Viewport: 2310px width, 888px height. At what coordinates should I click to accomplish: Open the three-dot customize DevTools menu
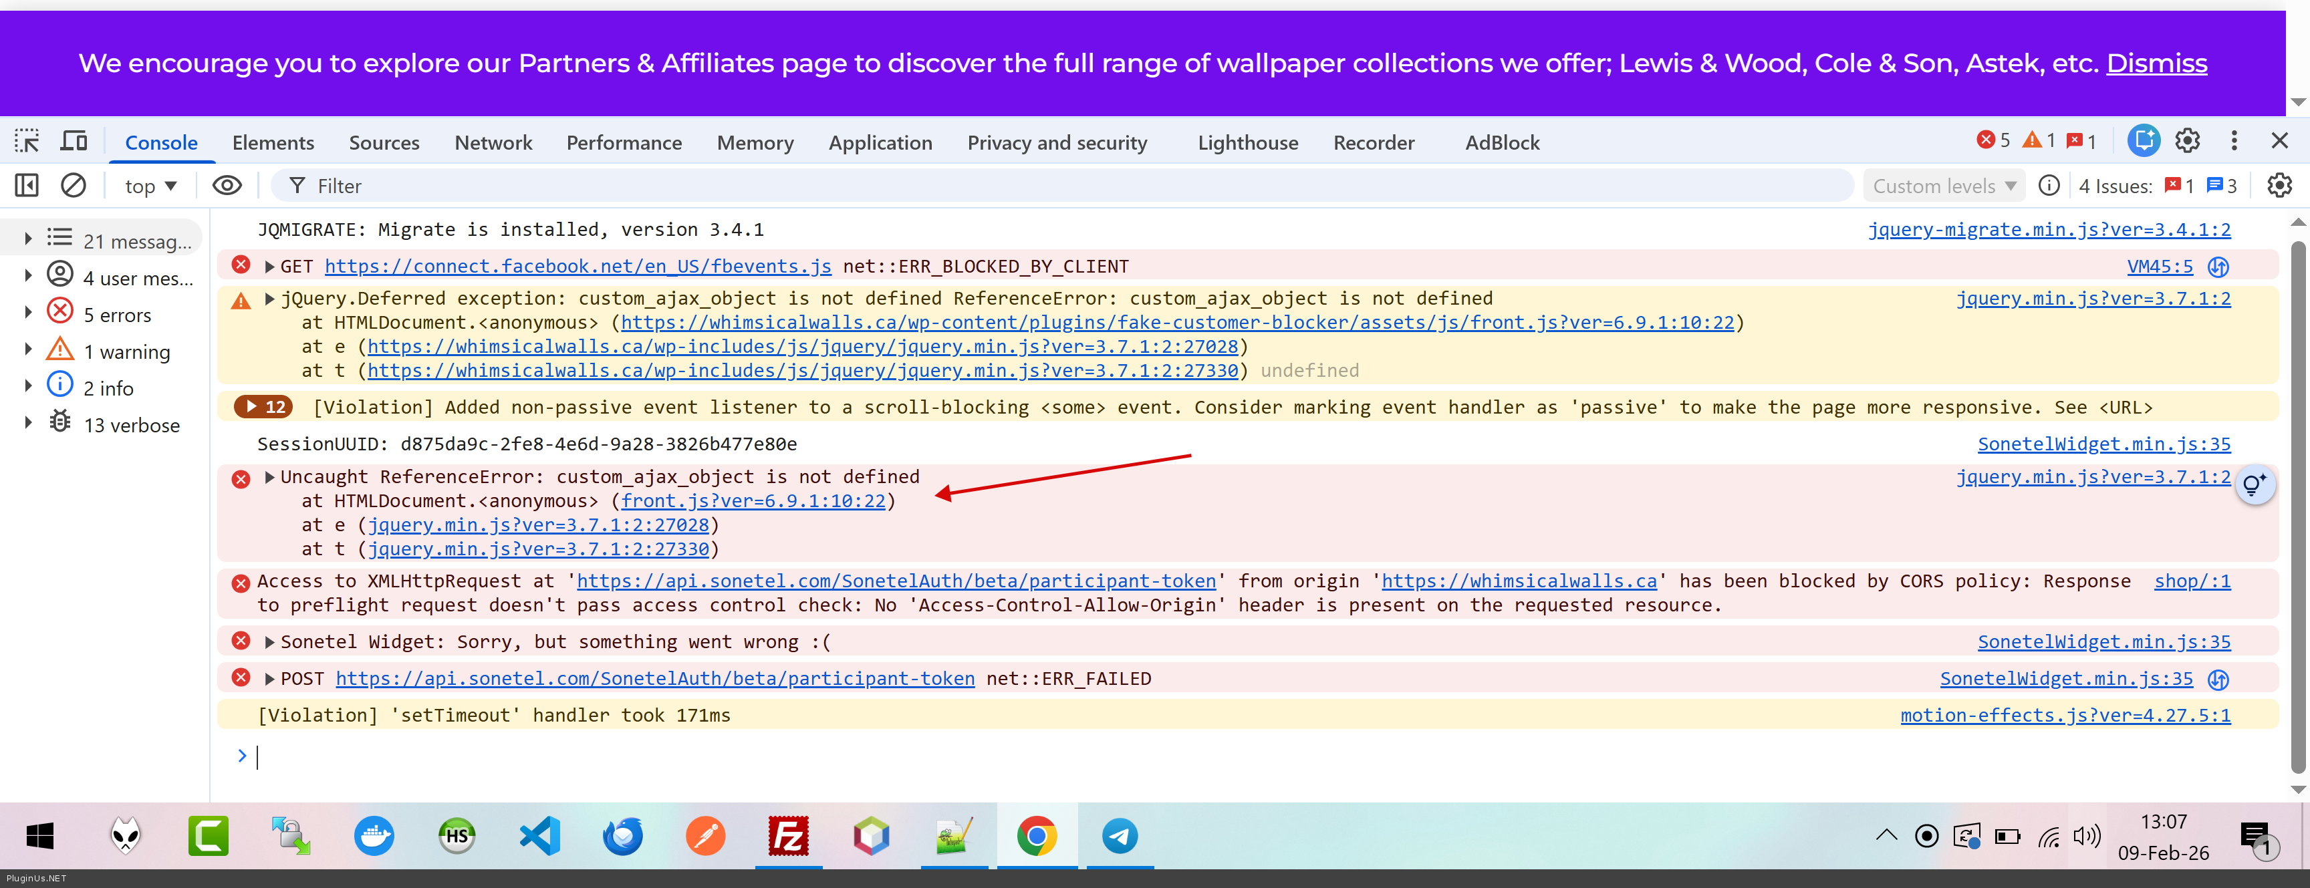click(x=2234, y=141)
